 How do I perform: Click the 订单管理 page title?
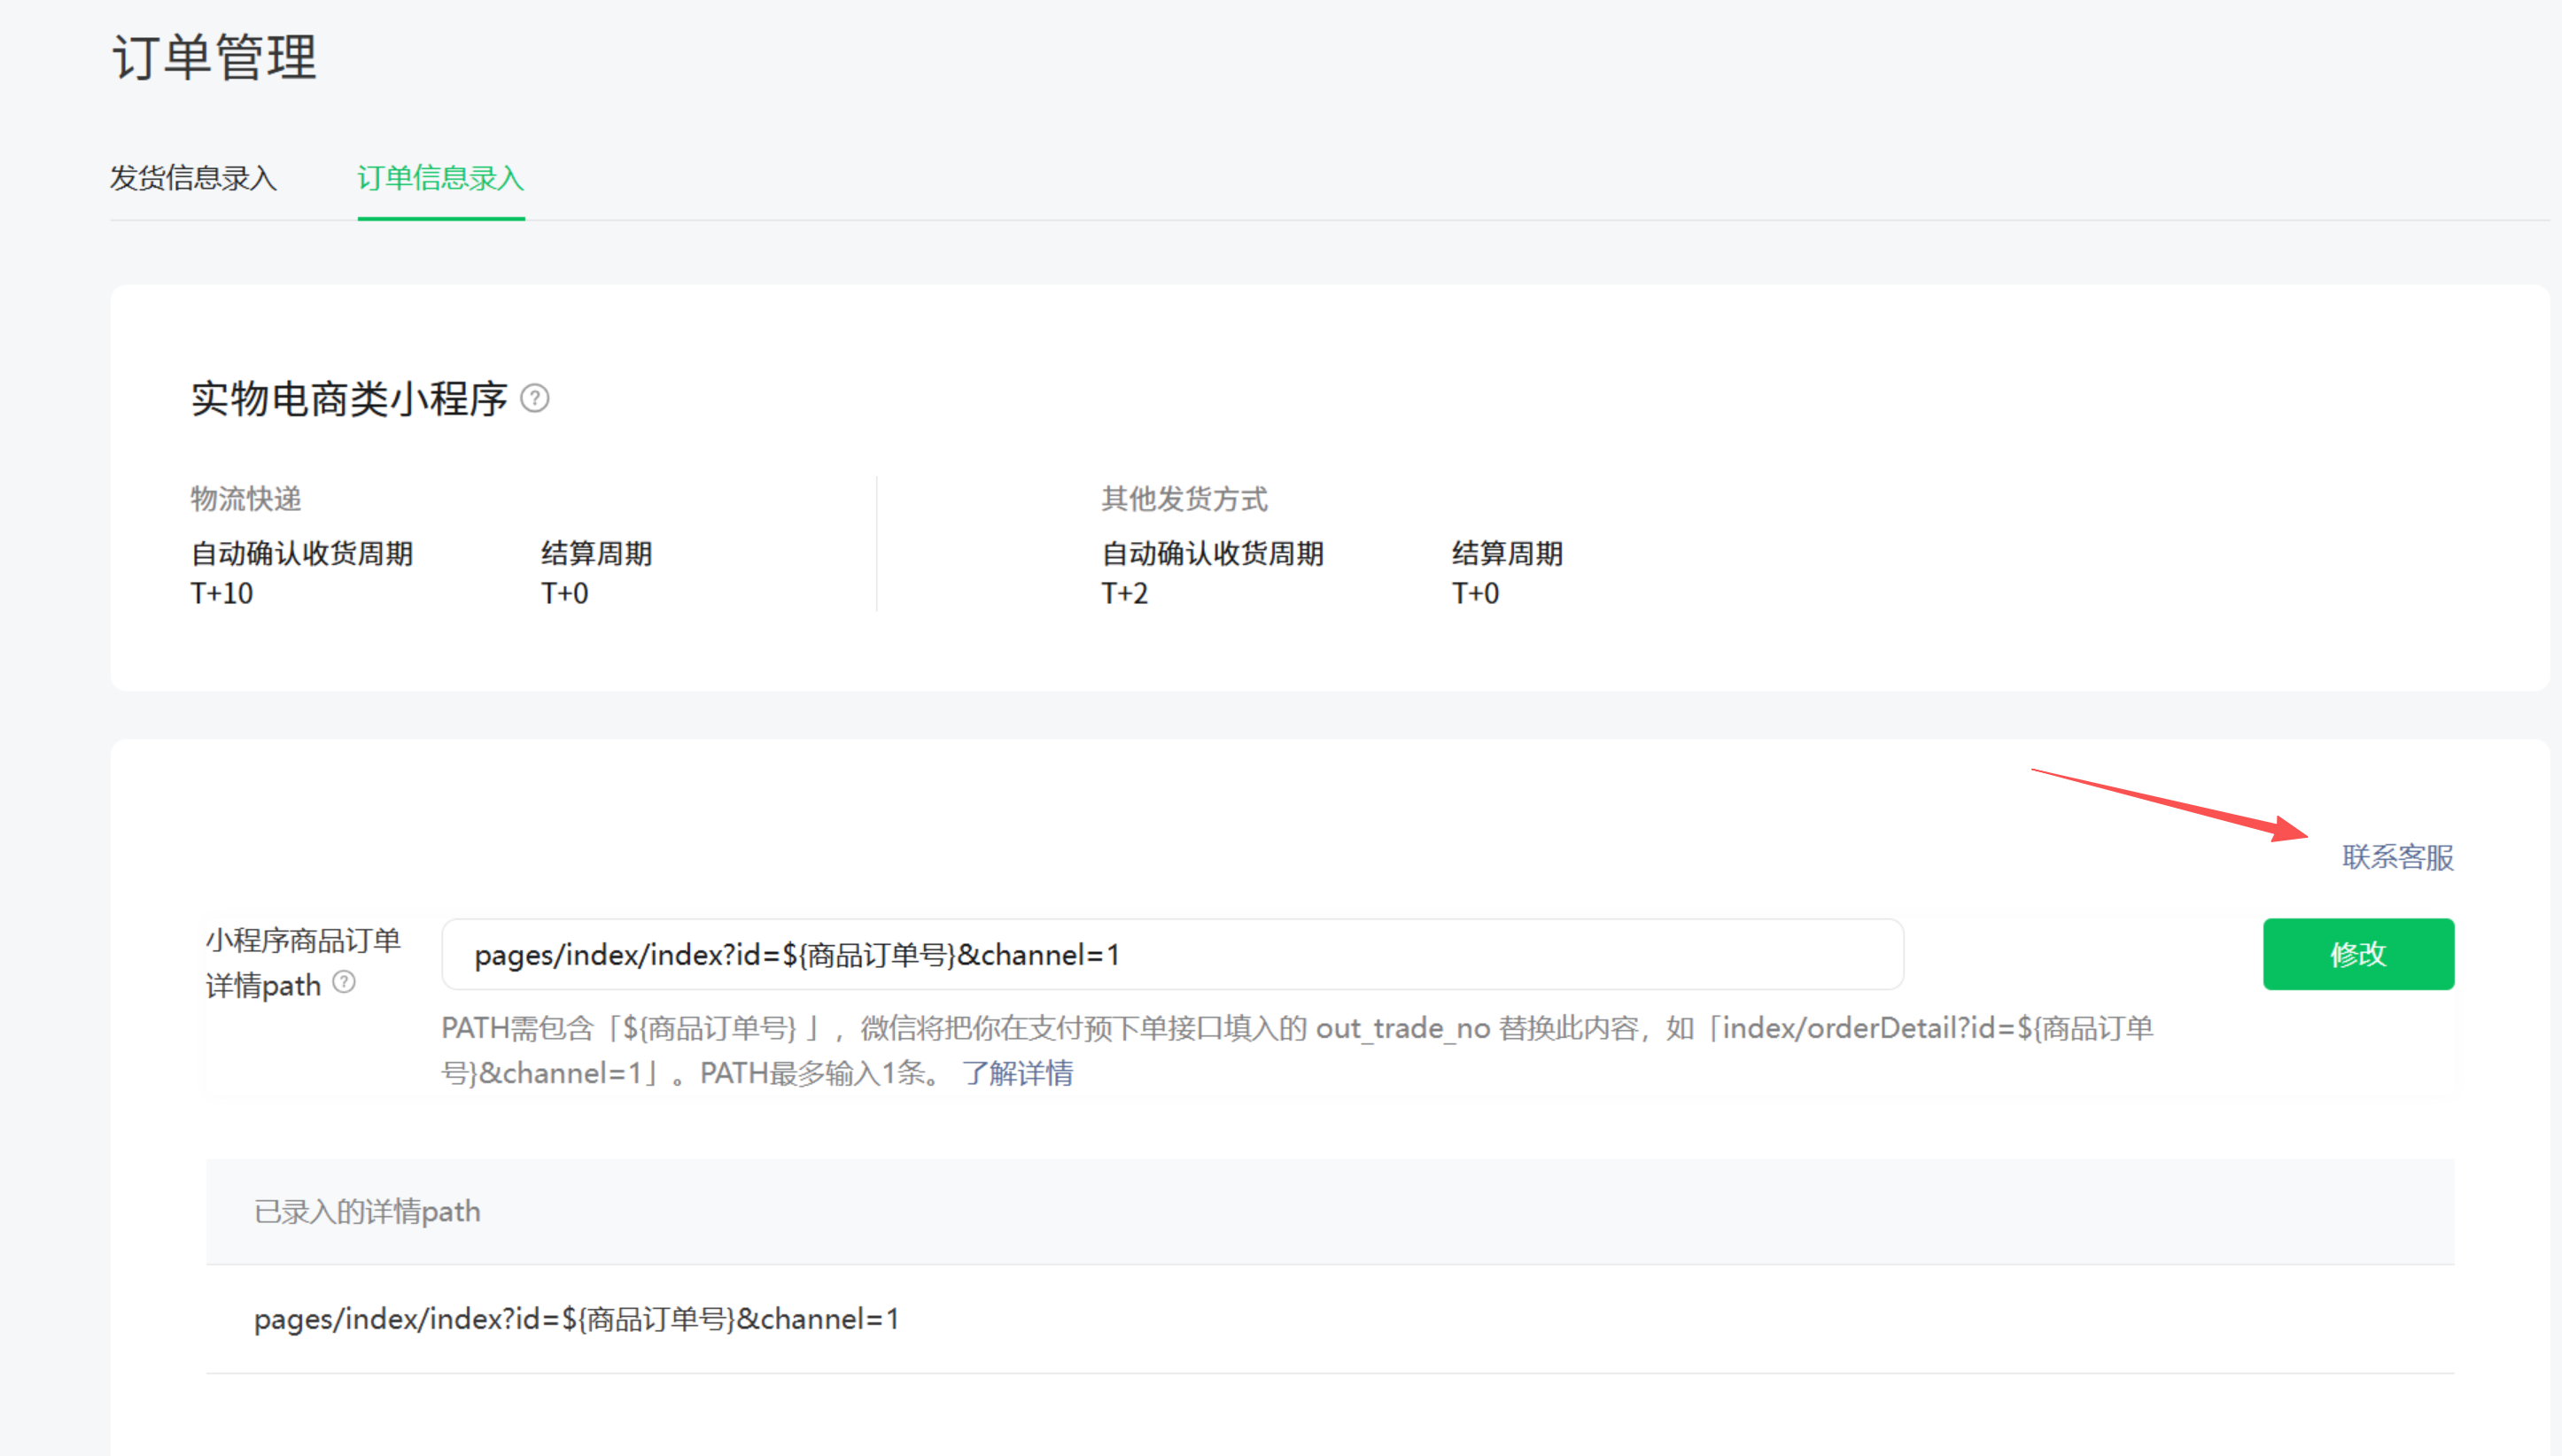pos(214,57)
